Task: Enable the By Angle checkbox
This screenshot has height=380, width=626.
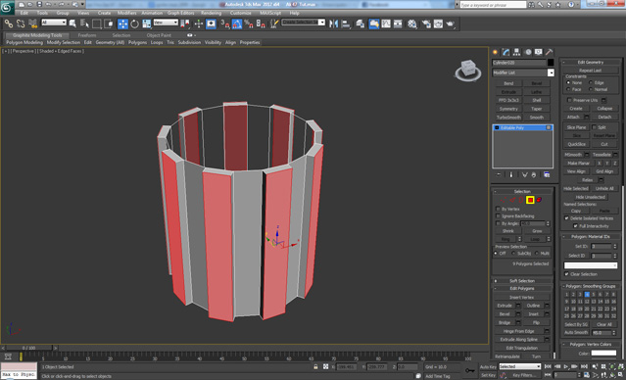Action: click(498, 223)
